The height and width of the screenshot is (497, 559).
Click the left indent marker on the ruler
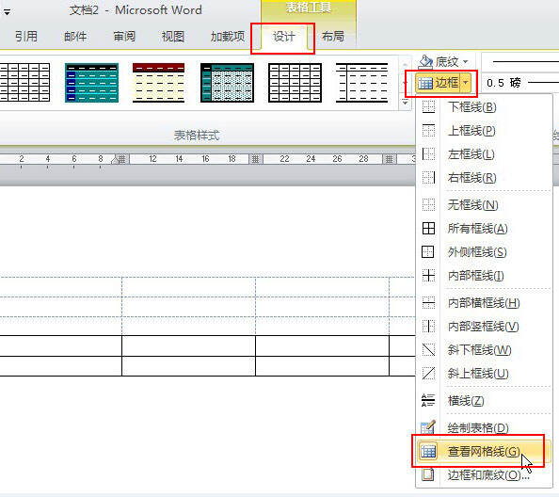point(115,160)
